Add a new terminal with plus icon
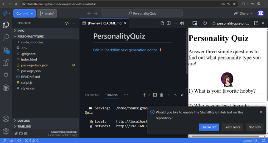Viewport: 268px width, 143px height. [x=144, y=95]
